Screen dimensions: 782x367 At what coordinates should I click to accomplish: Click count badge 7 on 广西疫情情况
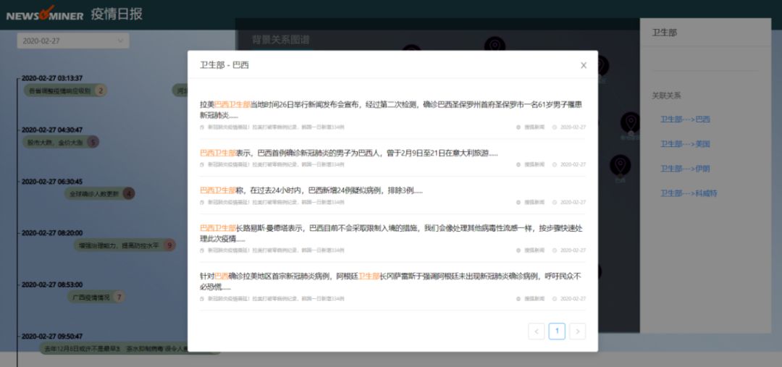[119, 298]
